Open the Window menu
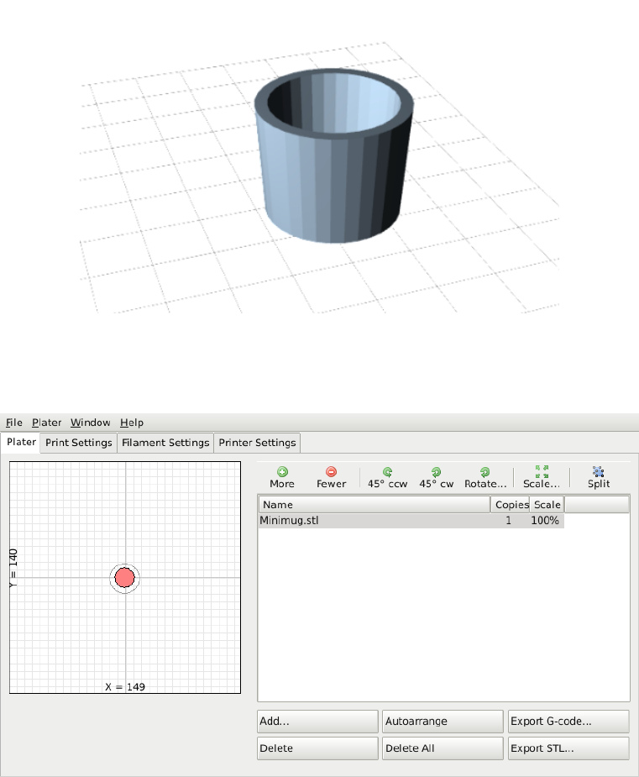This screenshot has height=777, width=639. (x=90, y=423)
